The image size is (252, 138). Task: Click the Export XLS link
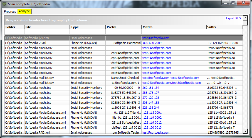pyautogui.click(x=233, y=18)
